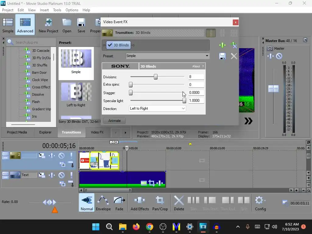Open the Config gear dropdown
The image size is (312, 234).
(260, 203)
